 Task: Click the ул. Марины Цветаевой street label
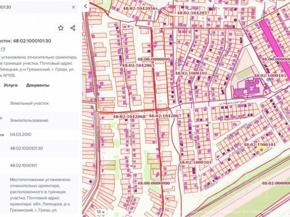[x=233, y=103]
